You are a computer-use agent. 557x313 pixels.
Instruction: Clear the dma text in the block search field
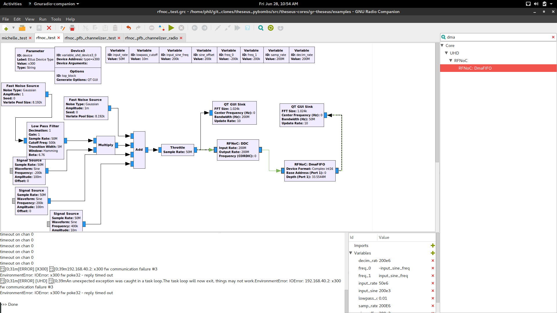coord(554,37)
